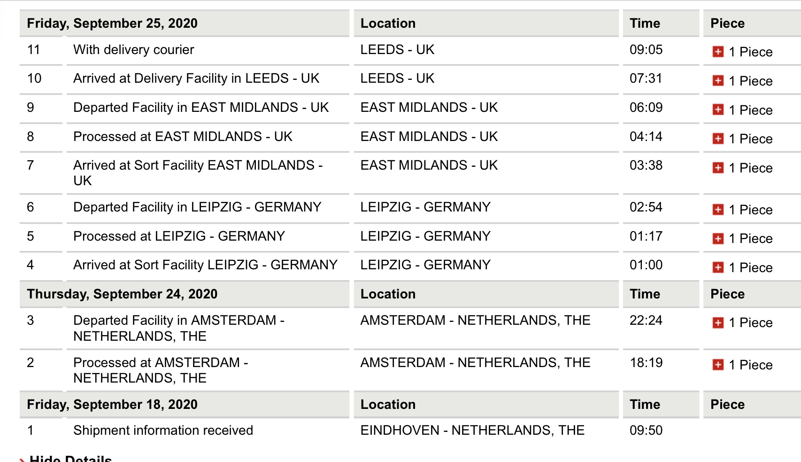Image resolution: width=801 pixels, height=462 pixels.
Task: Expand piece plus icon at 07:31 row
Action: point(718,81)
